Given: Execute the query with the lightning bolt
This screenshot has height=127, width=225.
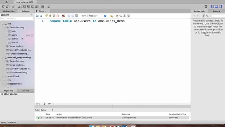Looking at the screenshot, I should coord(46,16).
